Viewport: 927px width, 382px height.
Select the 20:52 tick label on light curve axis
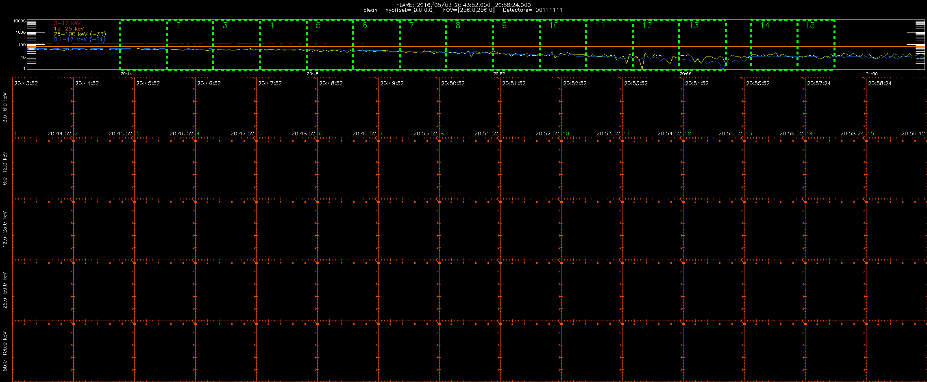pyautogui.click(x=499, y=74)
